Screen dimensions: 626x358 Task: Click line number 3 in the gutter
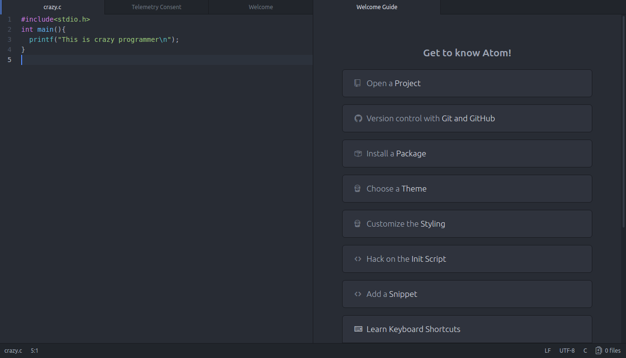point(10,39)
